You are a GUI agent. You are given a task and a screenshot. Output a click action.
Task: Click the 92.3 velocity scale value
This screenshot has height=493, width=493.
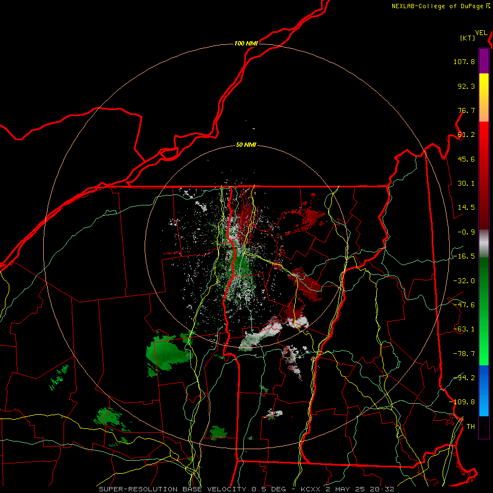[466, 86]
